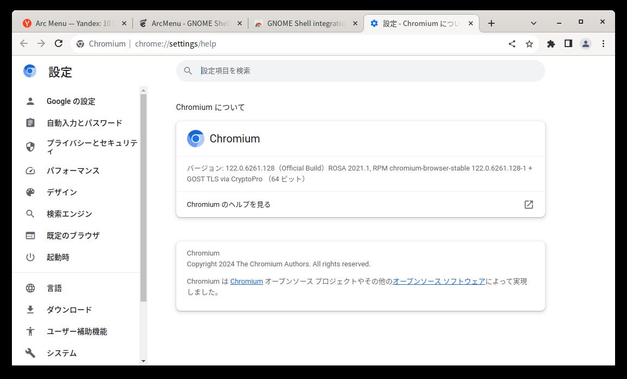Click the Chromium logo in about card

196,139
